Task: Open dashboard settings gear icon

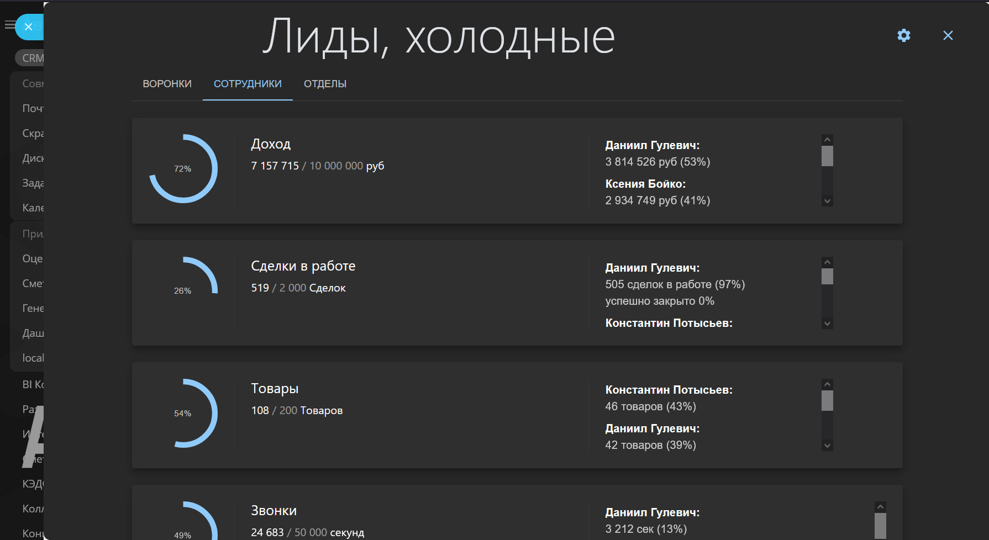Action: coord(904,35)
